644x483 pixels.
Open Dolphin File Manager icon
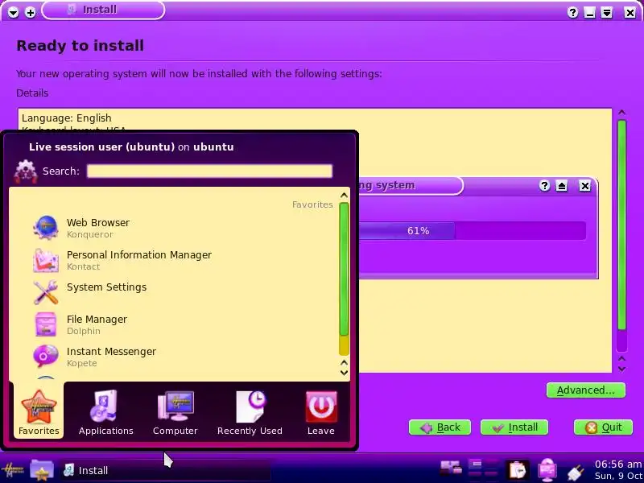[x=45, y=324]
